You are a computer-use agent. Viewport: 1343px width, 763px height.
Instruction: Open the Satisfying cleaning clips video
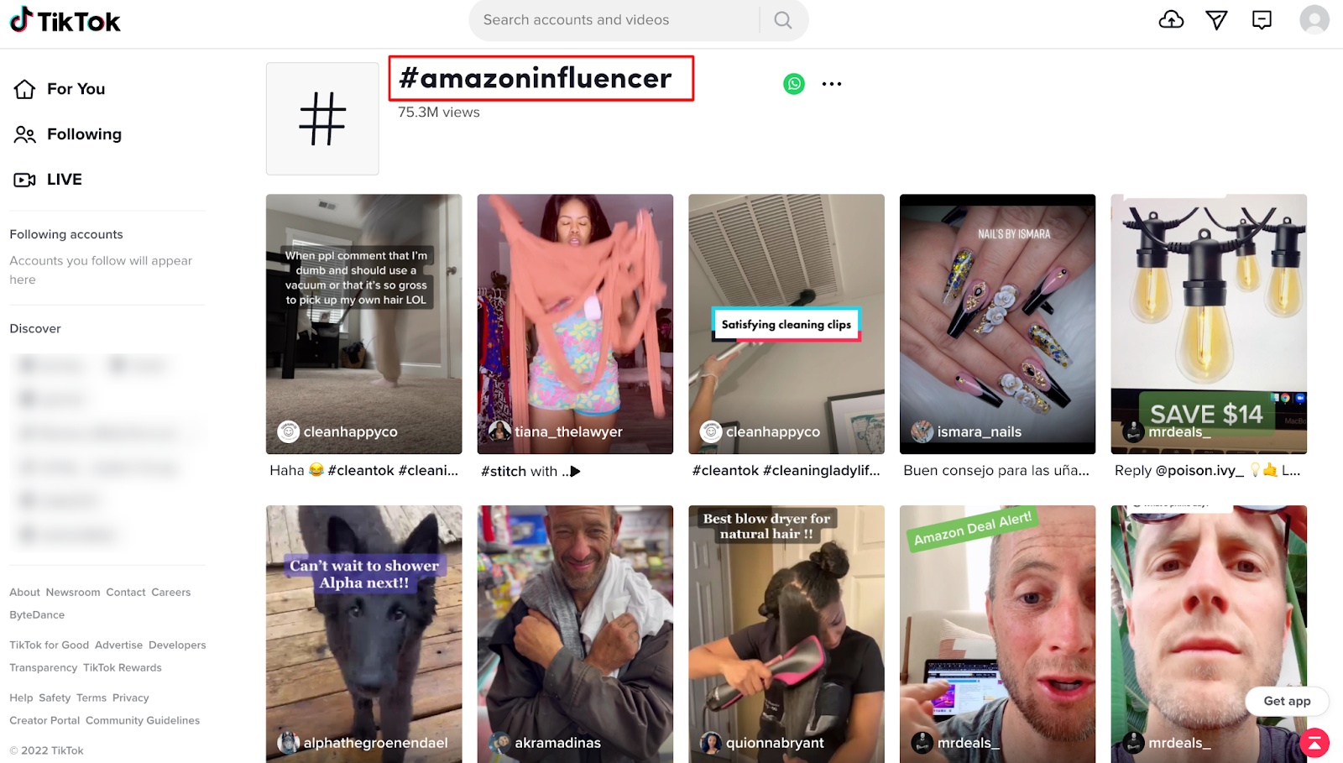click(x=786, y=324)
